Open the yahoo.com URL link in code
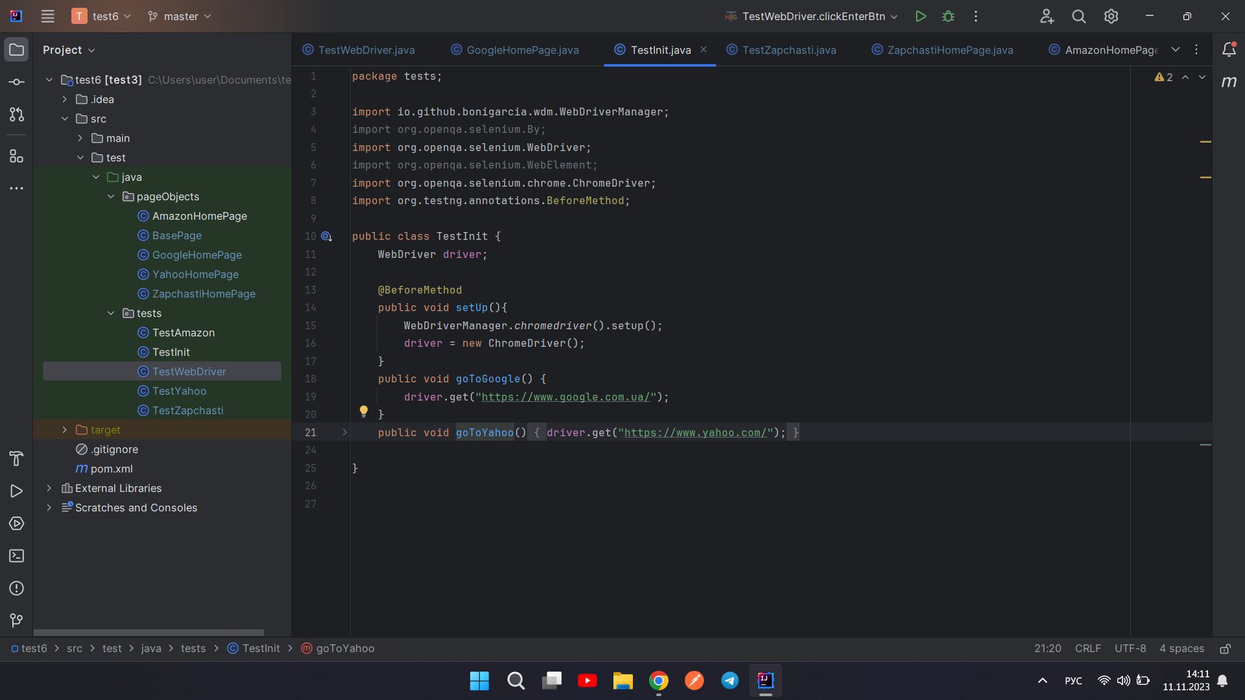This screenshot has width=1245, height=700. (x=696, y=433)
